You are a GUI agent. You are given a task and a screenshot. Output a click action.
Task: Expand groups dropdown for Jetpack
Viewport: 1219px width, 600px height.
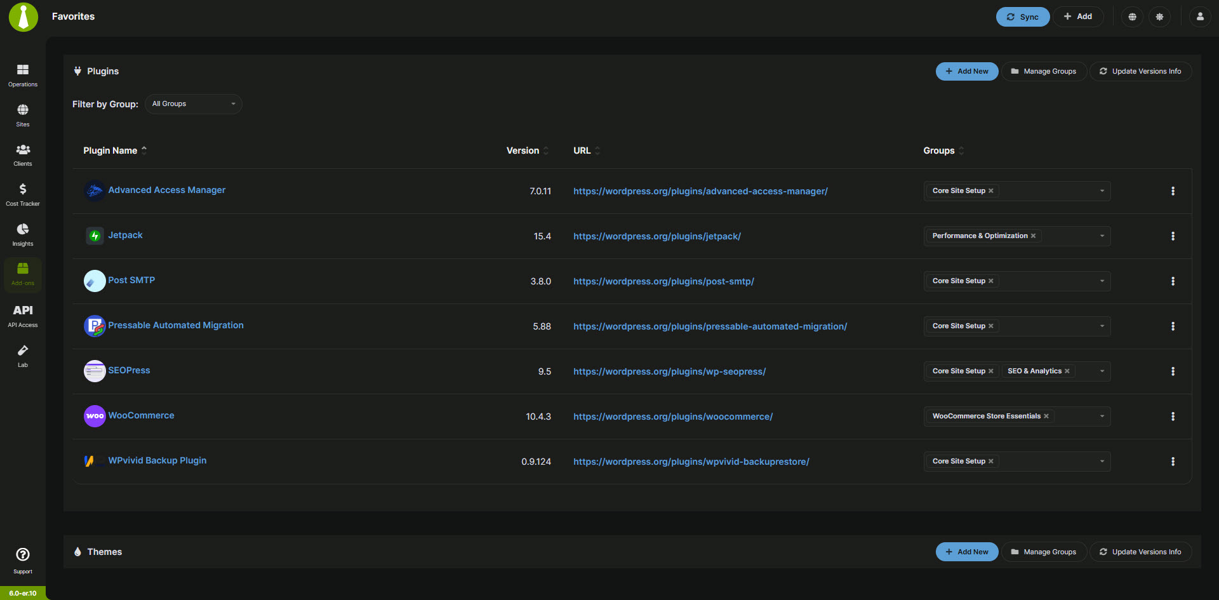pos(1102,236)
